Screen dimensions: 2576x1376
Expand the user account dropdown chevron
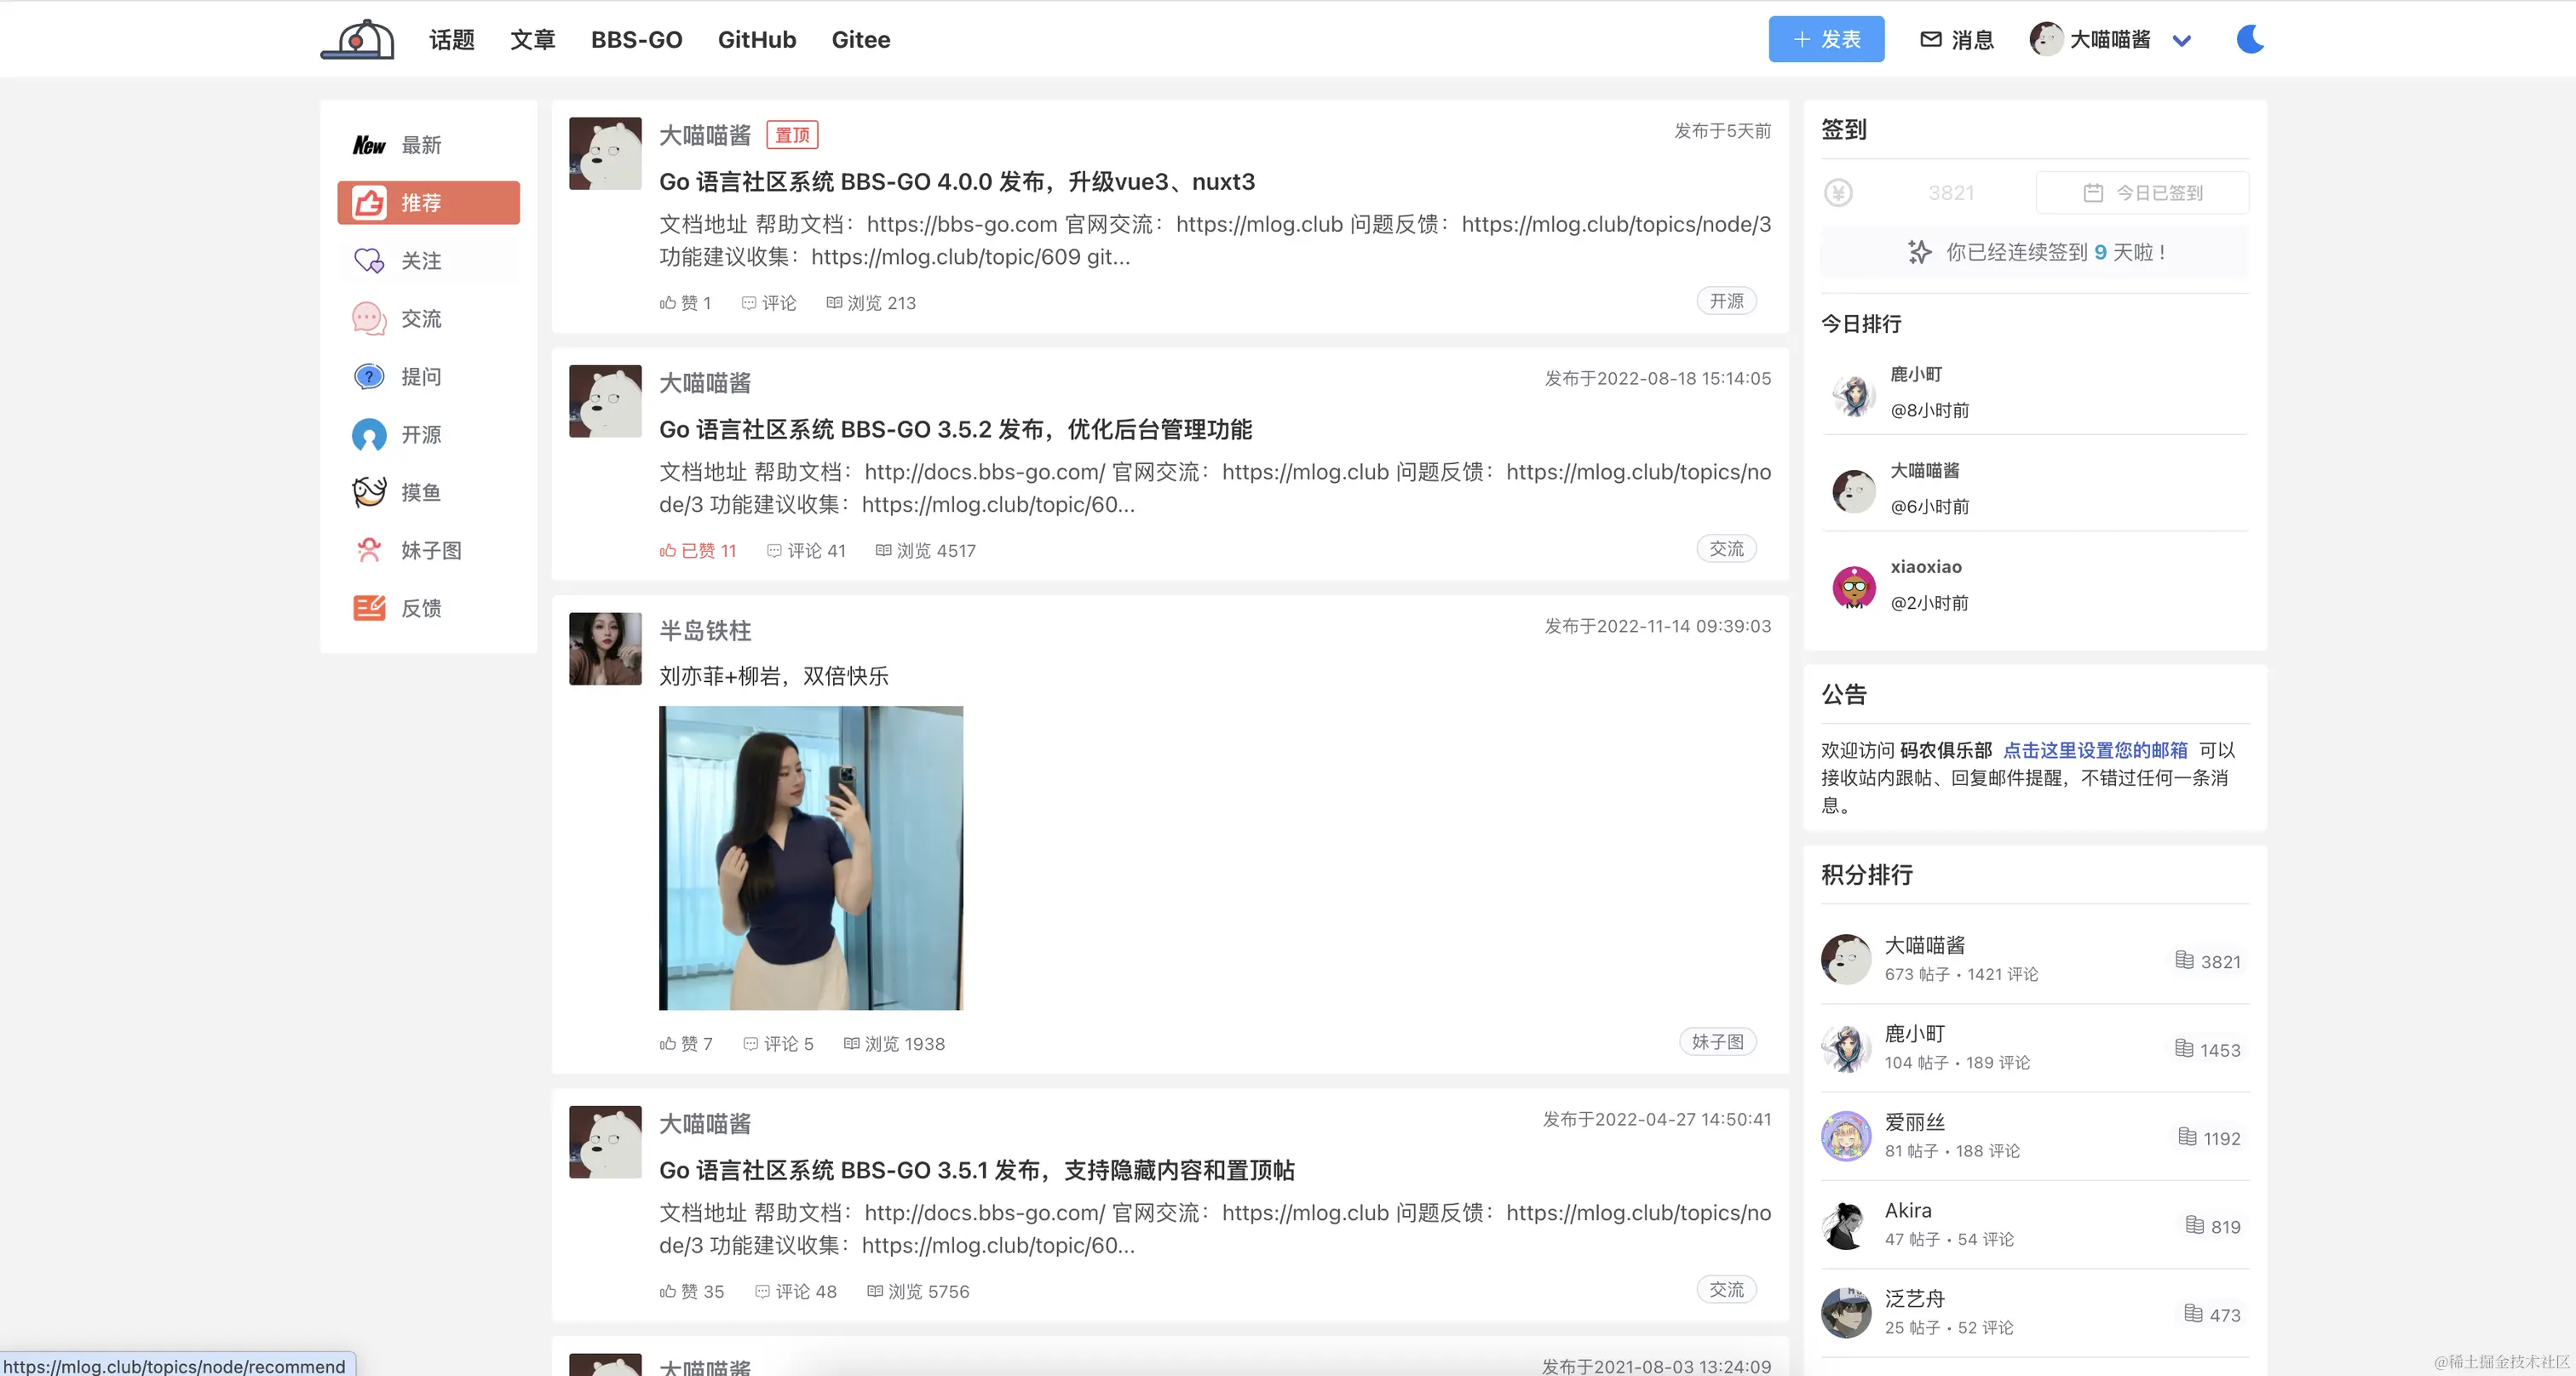click(2181, 41)
